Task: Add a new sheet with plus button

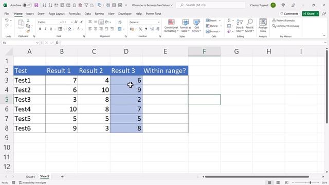Action: [62, 177]
